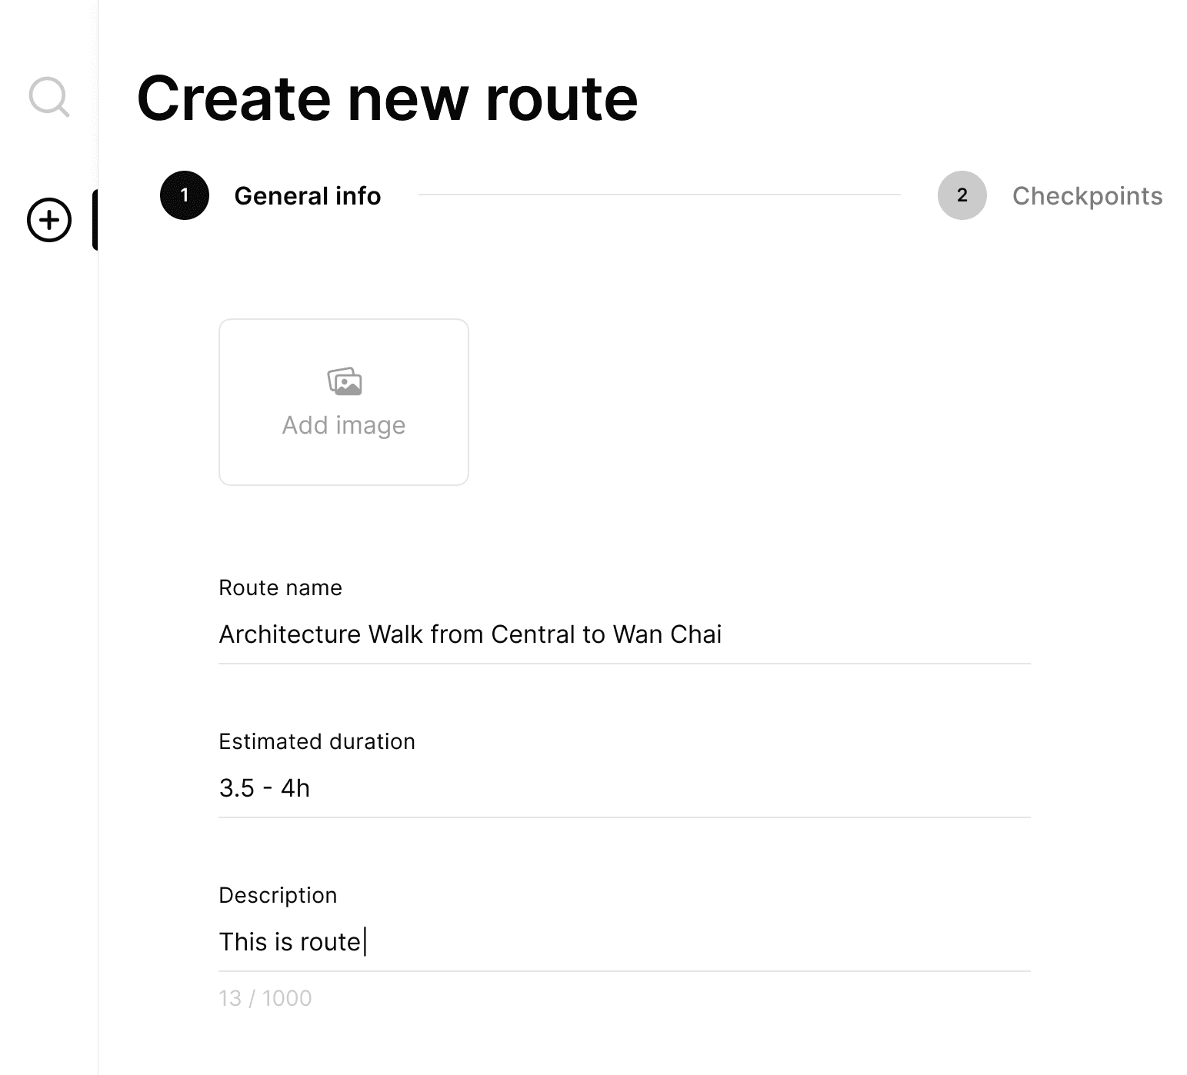
Task: Focus the Route name input field
Action: pos(624,634)
